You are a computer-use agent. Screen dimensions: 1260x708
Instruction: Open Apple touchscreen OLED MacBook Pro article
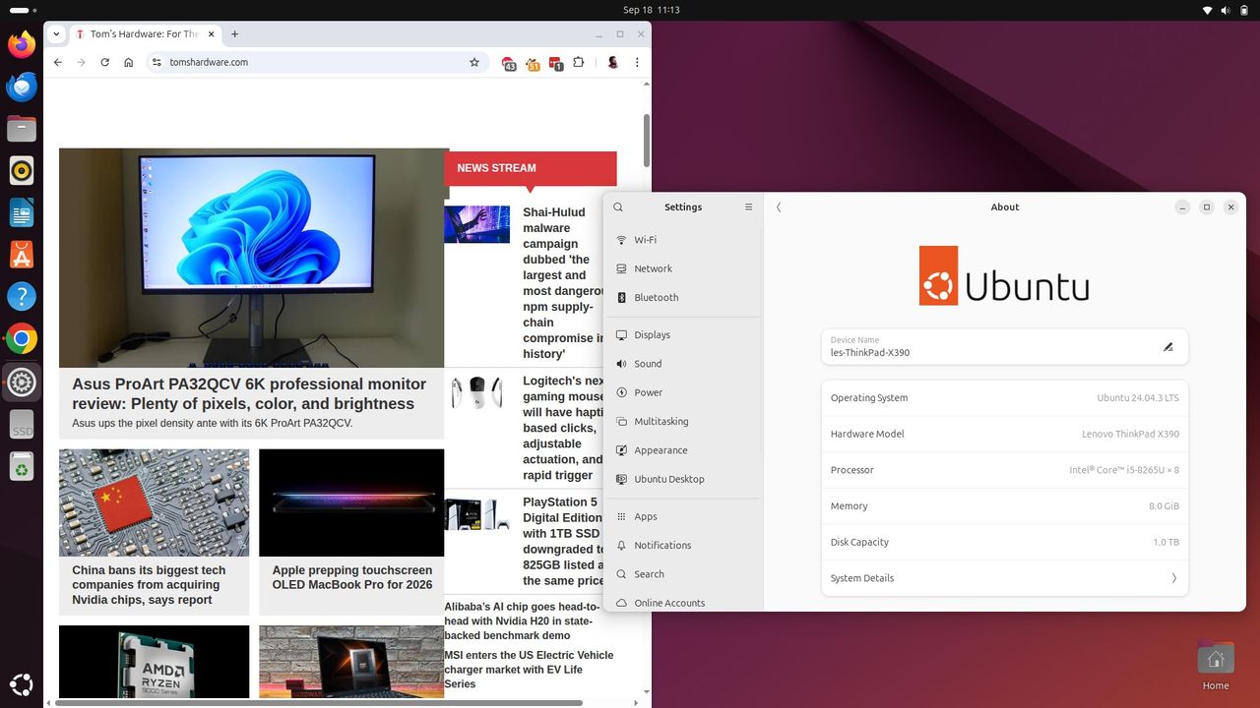(x=352, y=577)
